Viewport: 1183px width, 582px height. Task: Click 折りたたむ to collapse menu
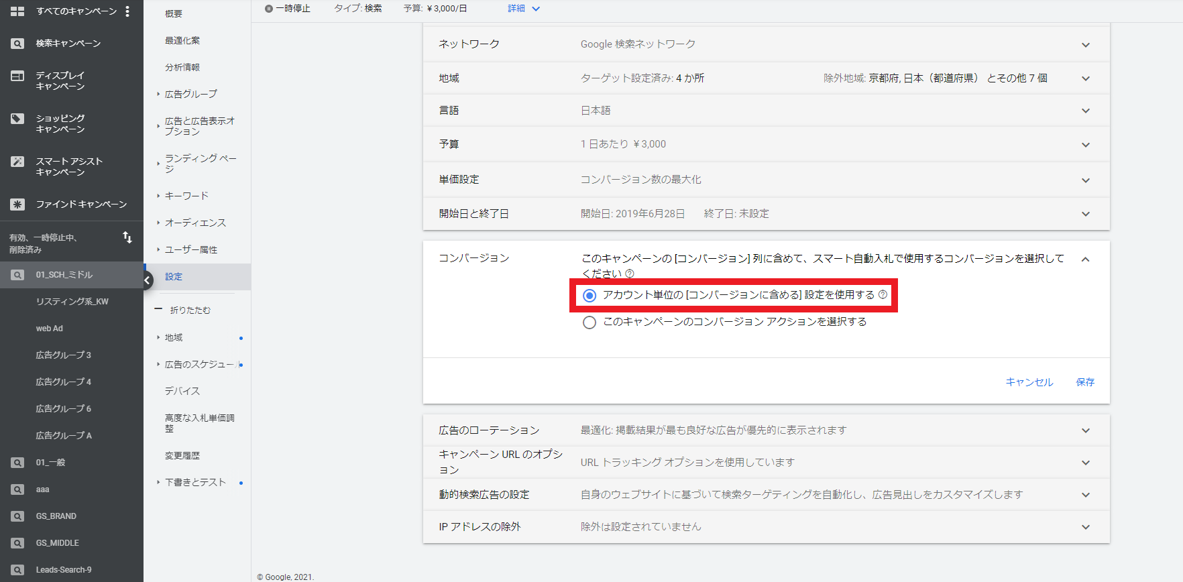(190, 310)
